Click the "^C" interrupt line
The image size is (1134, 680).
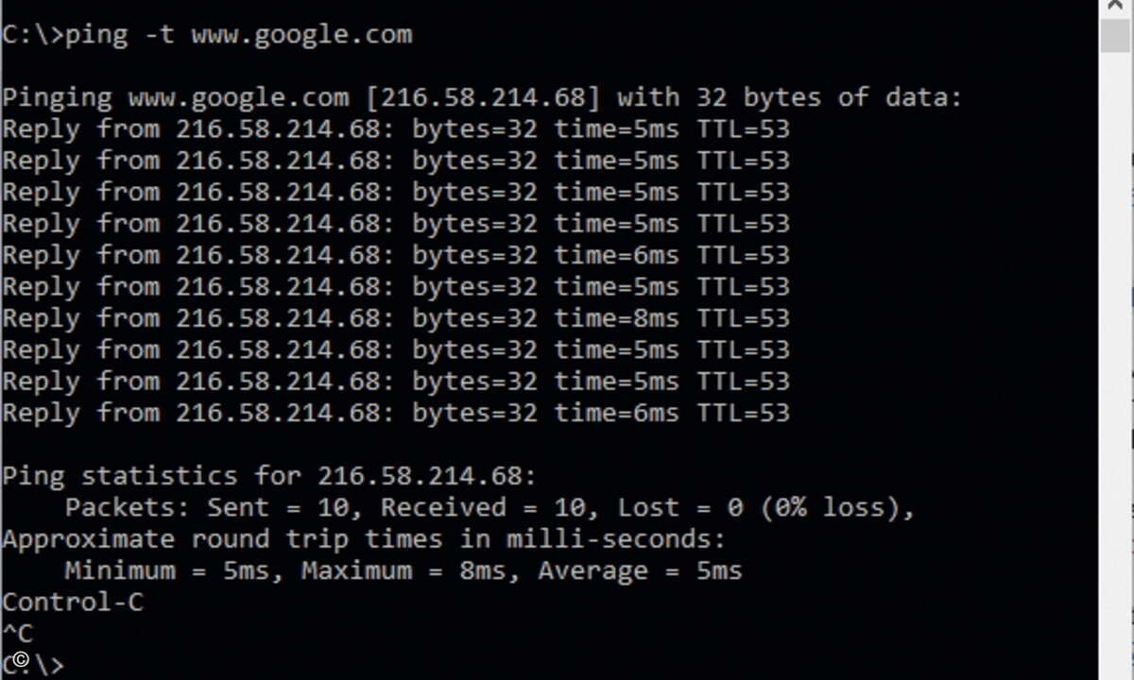[x=17, y=634]
